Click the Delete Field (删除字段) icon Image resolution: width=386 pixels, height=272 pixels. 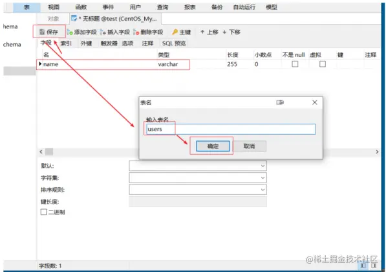point(136,32)
